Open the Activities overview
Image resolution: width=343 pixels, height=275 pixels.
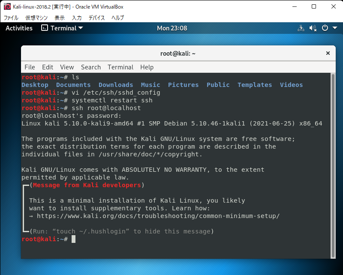19,28
